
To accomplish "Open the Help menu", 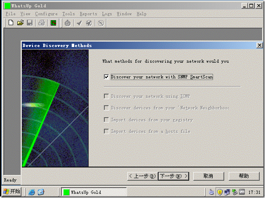I will tap(141, 14).
